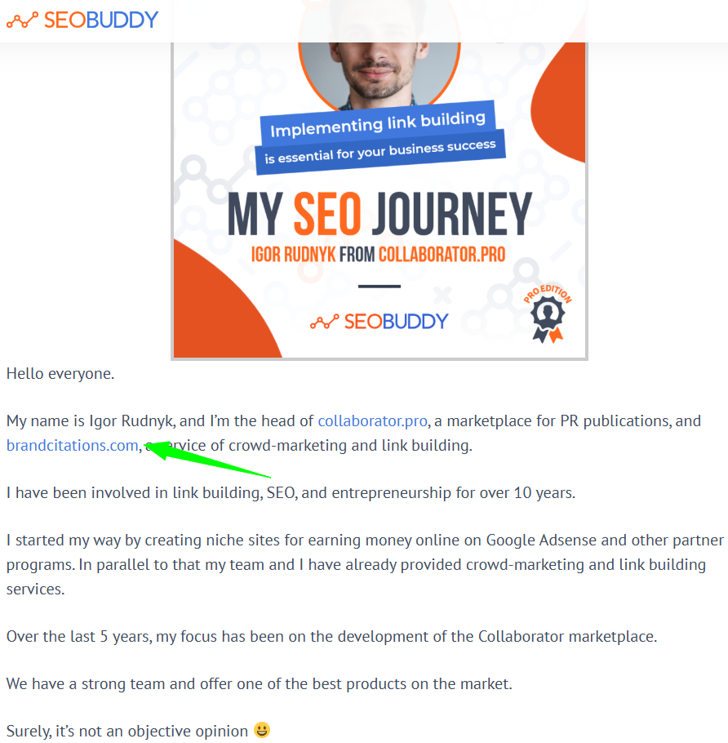Click the SEOBuddy graph logo icon in header

[x=22, y=20]
